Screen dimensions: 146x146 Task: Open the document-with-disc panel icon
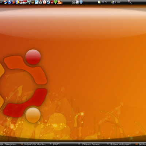(x=77, y=2)
